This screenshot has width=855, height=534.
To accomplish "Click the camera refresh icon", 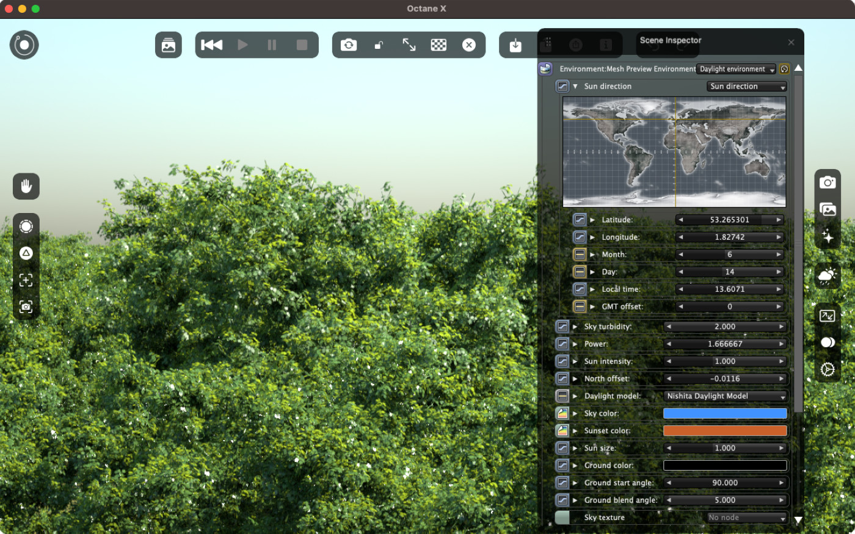I will pyautogui.click(x=349, y=45).
